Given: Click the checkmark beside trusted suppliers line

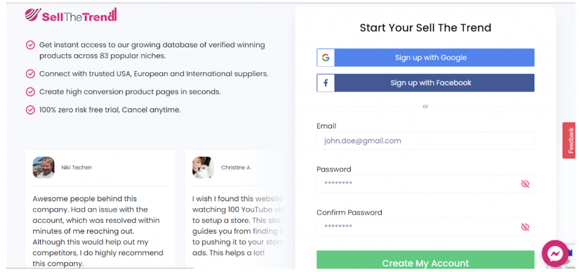Looking at the screenshot, I should pos(30,74).
